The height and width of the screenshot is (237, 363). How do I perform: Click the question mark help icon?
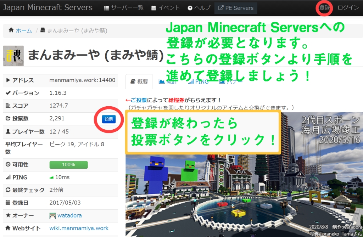point(190,8)
